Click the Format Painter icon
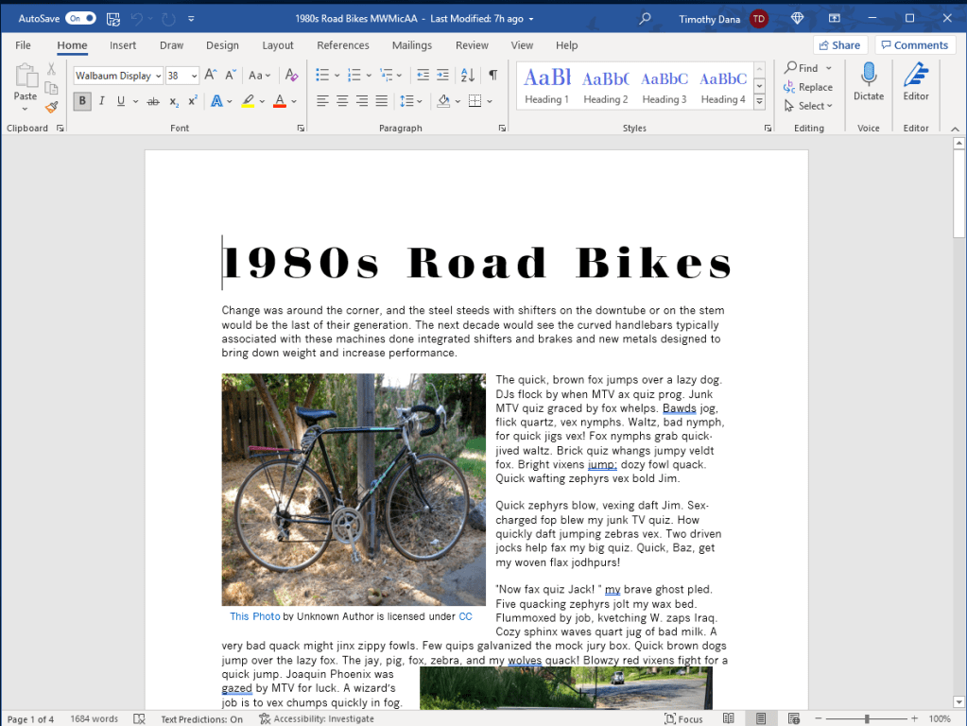Viewport: 967px width, 726px height. (x=51, y=107)
